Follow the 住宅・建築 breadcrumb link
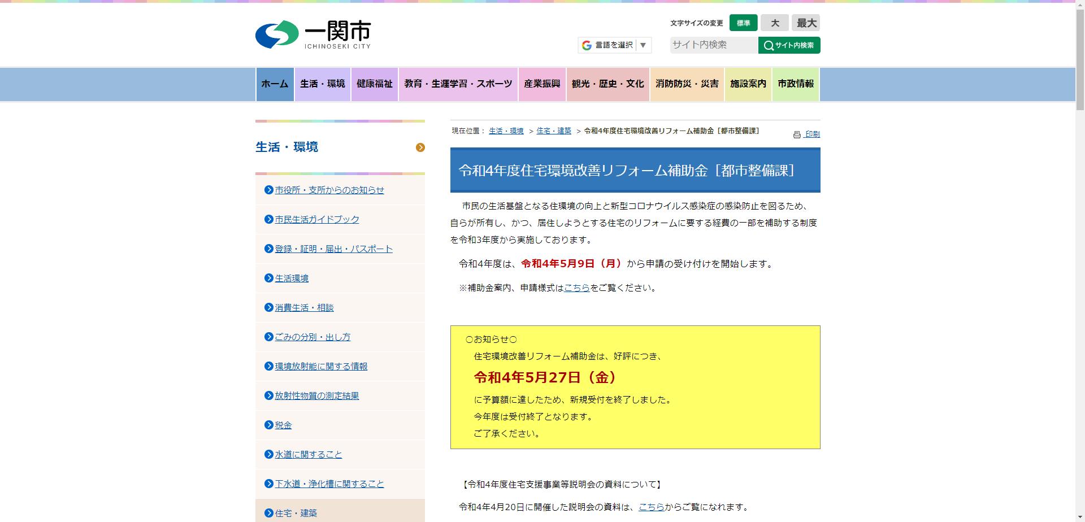This screenshot has height=522, width=1085. pos(554,131)
